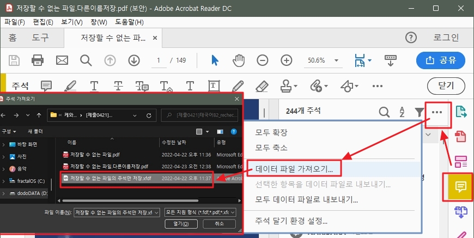
Task: Expand the 바탕 화면 tree node
Action: coord(3,144)
